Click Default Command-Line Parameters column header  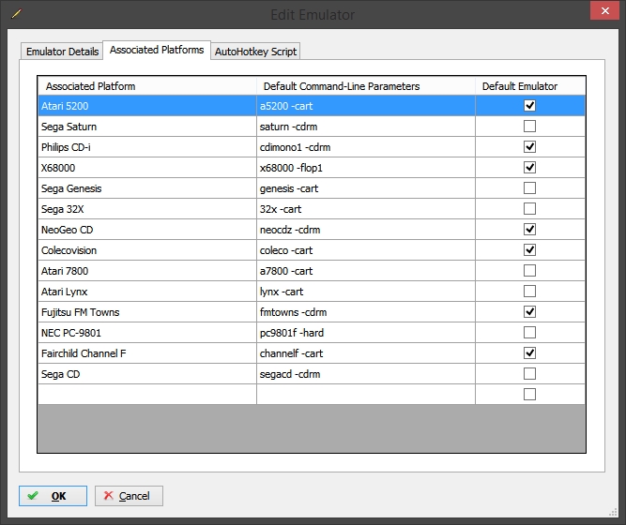click(x=366, y=86)
